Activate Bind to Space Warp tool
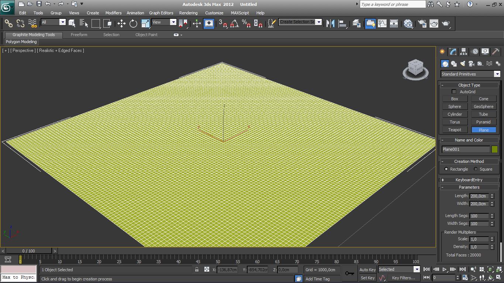Image resolution: width=504 pixels, height=283 pixels. pyautogui.click(x=32, y=24)
